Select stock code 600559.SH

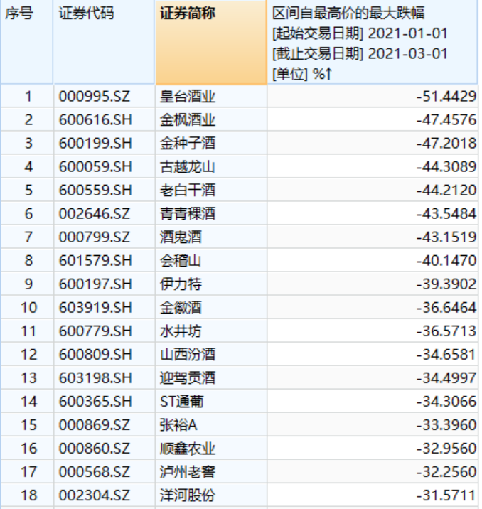pos(95,190)
